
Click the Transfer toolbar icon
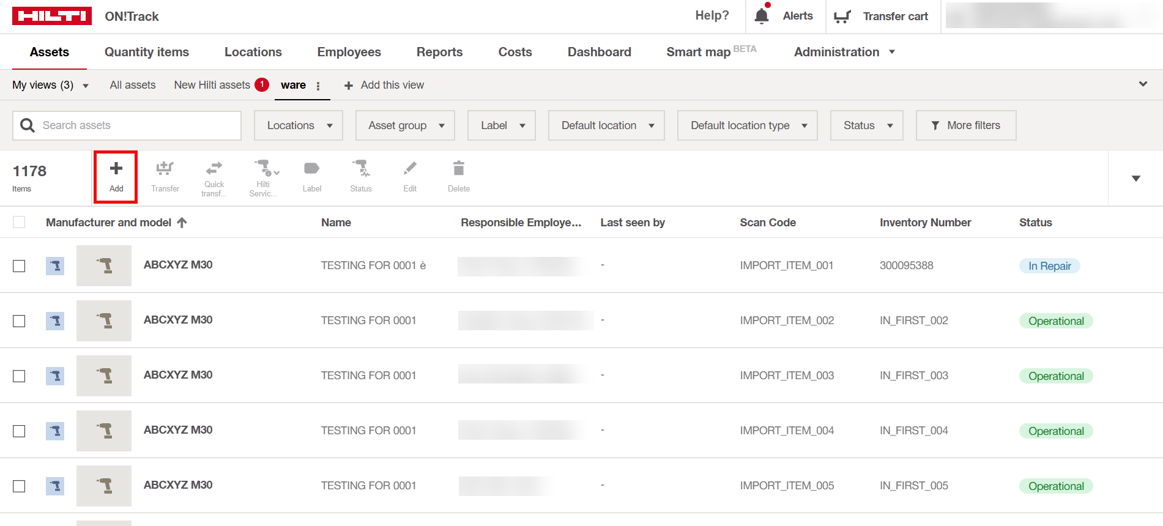(x=165, y=169)
